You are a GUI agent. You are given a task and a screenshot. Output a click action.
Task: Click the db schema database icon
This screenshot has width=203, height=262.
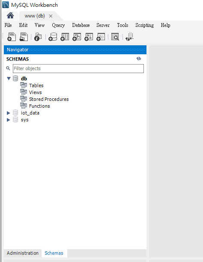tap(15, 78)
